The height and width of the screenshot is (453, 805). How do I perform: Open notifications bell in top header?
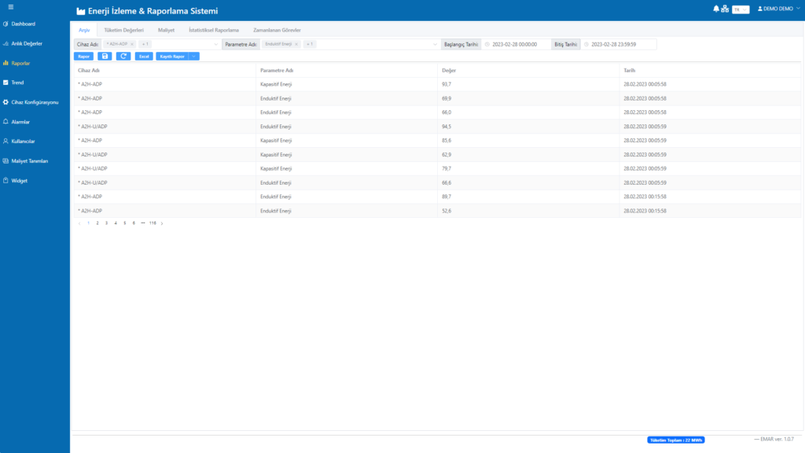pos(715,9)
